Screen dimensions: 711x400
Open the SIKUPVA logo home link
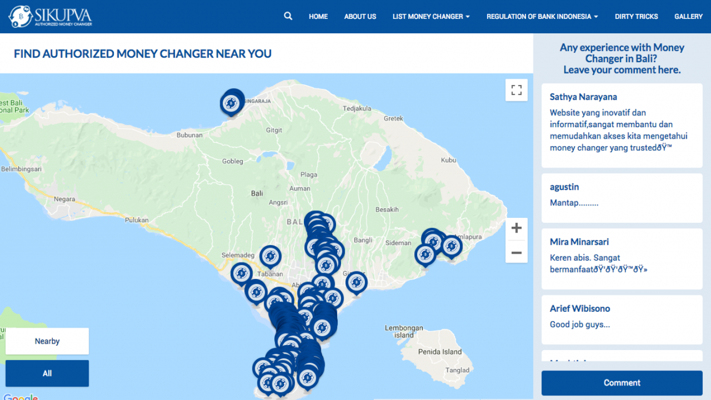pyautogui.click(x=50, y=16)
